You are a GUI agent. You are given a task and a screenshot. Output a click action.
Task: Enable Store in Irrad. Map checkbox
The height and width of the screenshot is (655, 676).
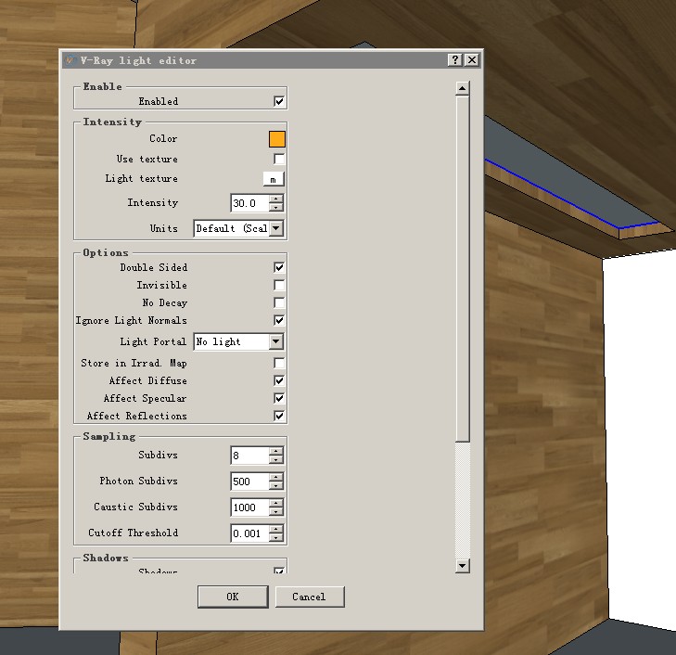click(279, 363)
